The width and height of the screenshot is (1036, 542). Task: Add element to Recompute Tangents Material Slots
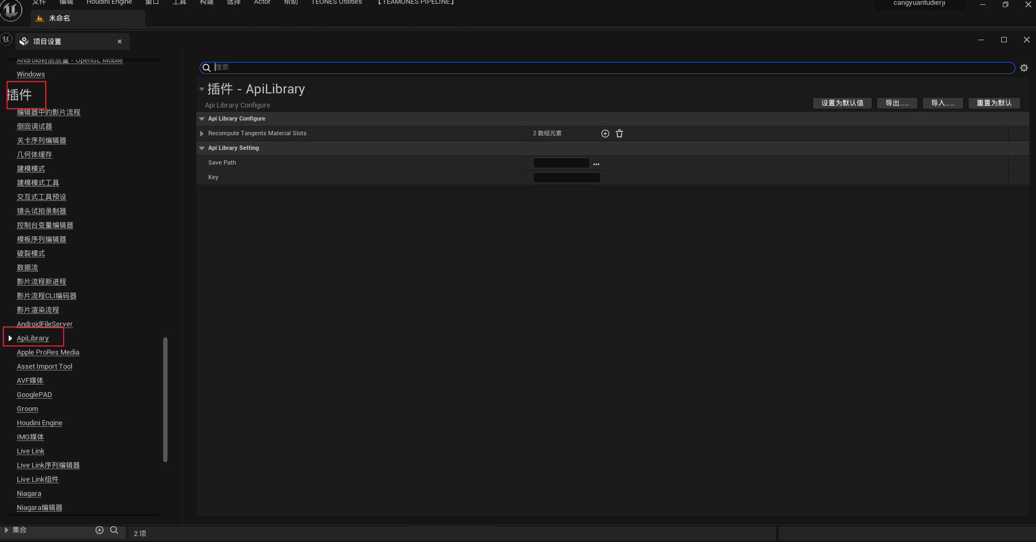(x=605, y=134)
